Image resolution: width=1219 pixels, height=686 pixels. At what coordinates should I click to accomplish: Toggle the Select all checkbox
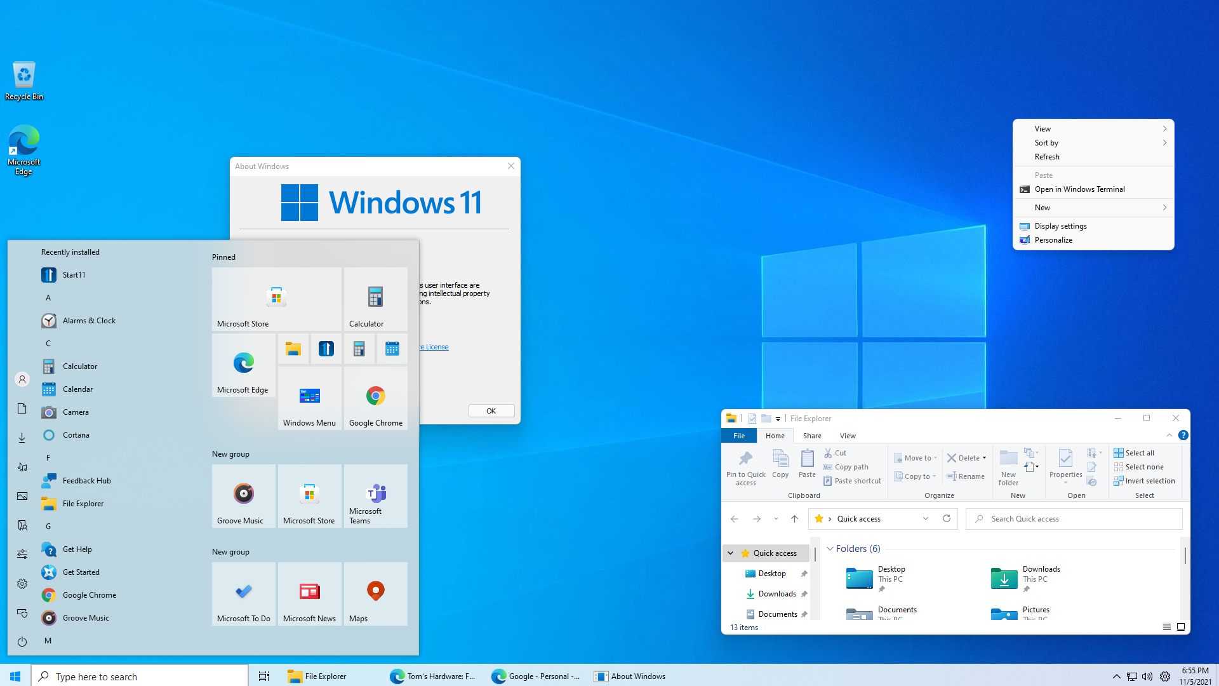click(1136, 452)
